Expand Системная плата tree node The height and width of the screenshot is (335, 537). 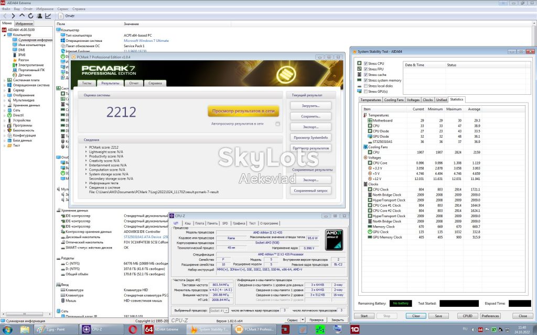4,80
